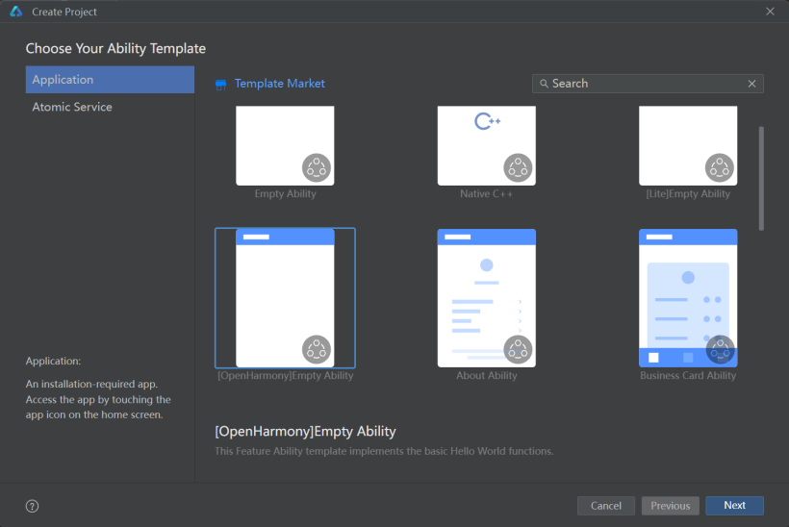Select the [OpenHarmony]Empty Ability template

point(285,298)
